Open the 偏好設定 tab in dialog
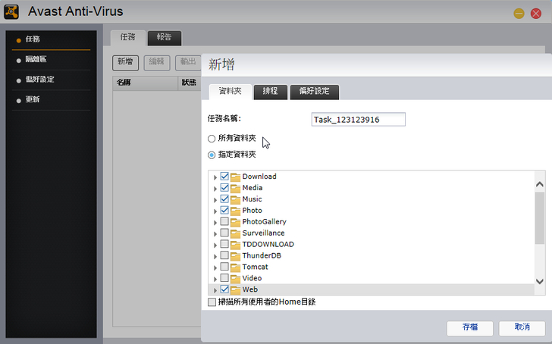Screen dimensions: 552x344 315,92
